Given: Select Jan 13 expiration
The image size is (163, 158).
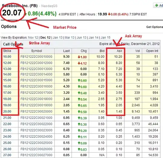Looking at the screenshot, I should pos(58,38).
